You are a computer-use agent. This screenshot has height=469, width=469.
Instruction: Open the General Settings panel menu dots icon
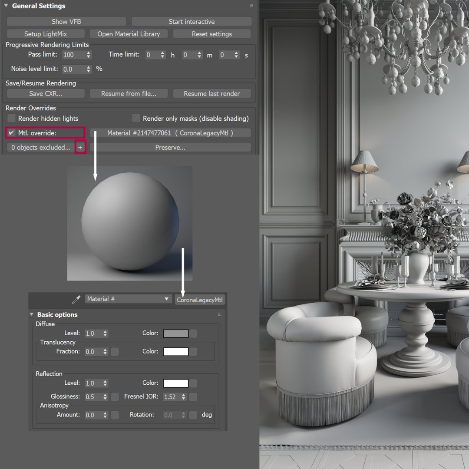[251, 6]
